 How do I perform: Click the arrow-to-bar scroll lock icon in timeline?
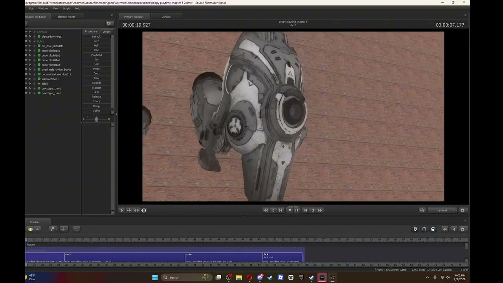(445, 229)
